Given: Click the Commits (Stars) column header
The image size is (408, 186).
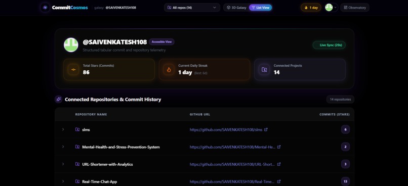Looking at the screenshot, I should 335,114.
